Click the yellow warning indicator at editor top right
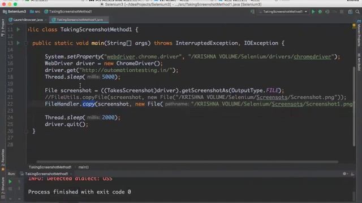 (354, 25)
